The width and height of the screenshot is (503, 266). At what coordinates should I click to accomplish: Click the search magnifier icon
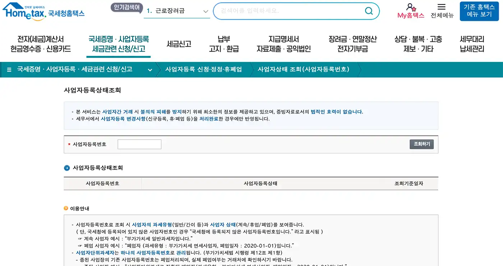[369, 11]
